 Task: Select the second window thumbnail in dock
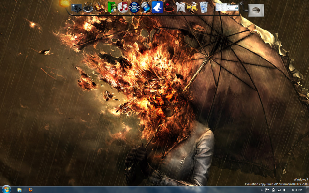click(233, 7)
